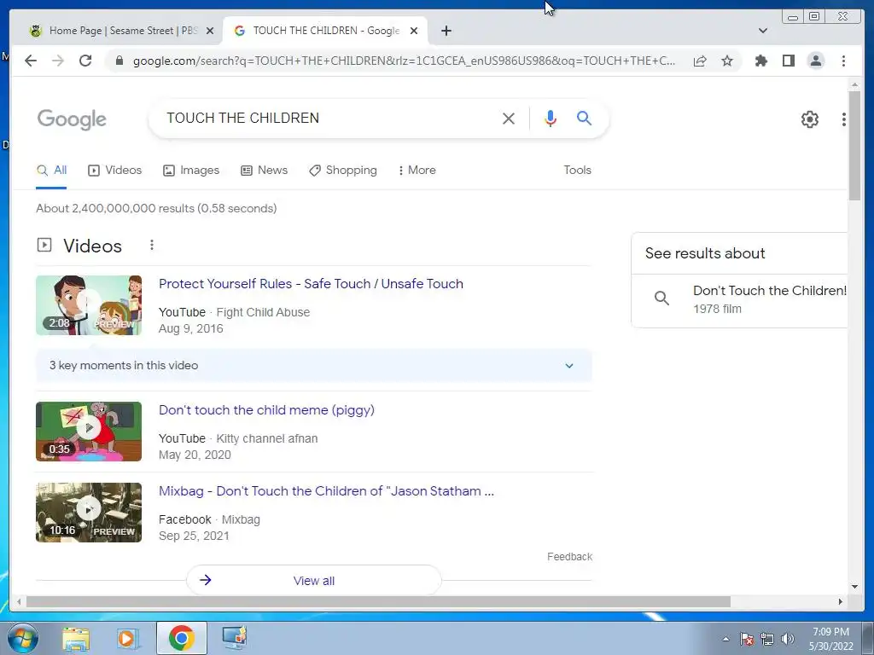The image size is (874, 655).
Task: Open the Chrome profile avatar
Action: click(815, 61)
